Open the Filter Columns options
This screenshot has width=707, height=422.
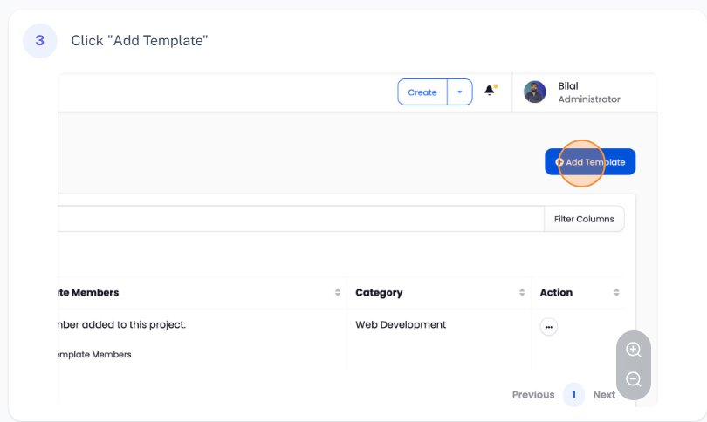(584, 219)
